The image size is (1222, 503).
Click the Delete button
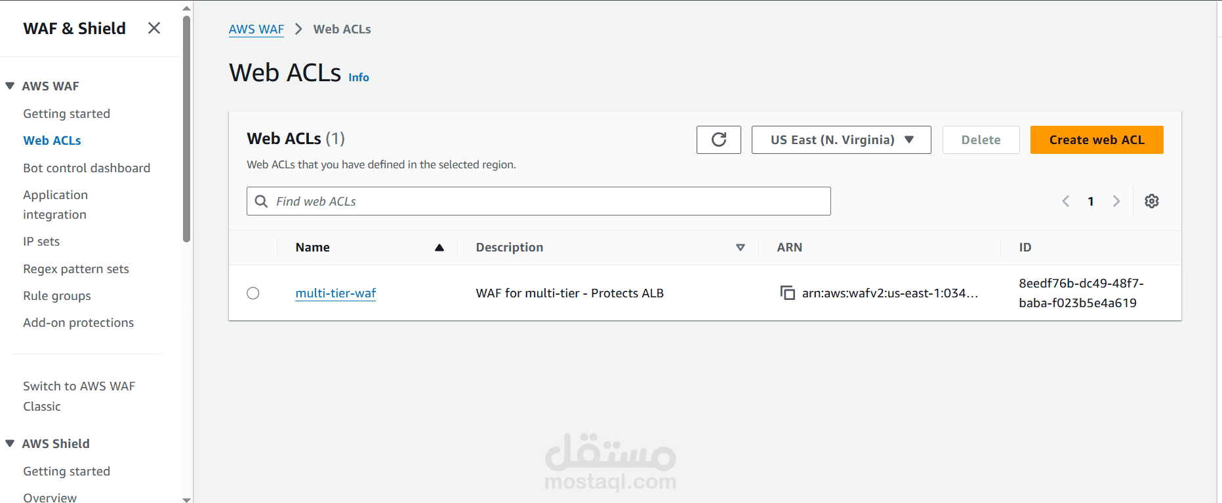point(981,140)
